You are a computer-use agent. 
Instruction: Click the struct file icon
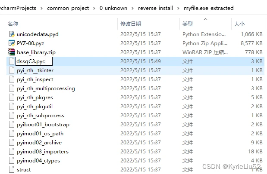[x=12, y=170]
